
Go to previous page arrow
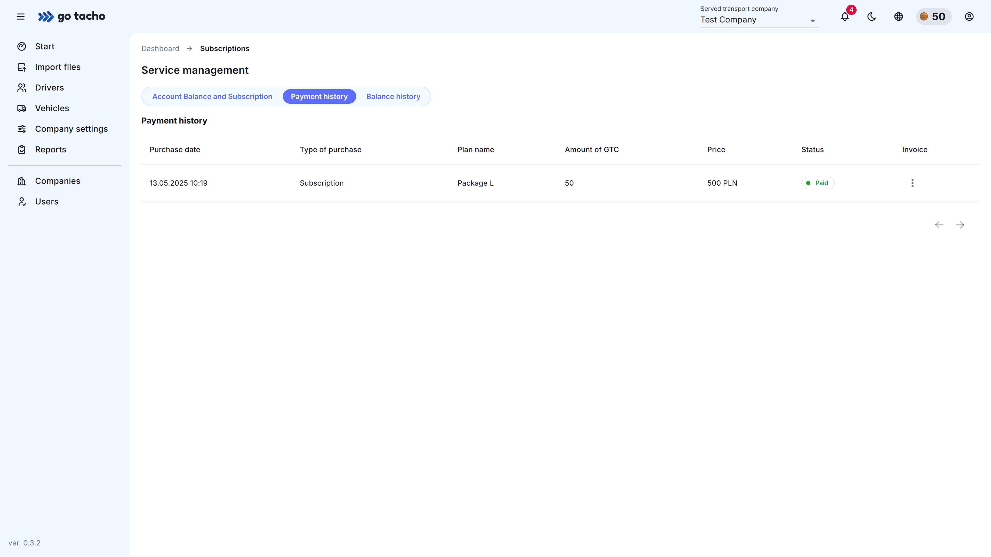click(939, 225)
